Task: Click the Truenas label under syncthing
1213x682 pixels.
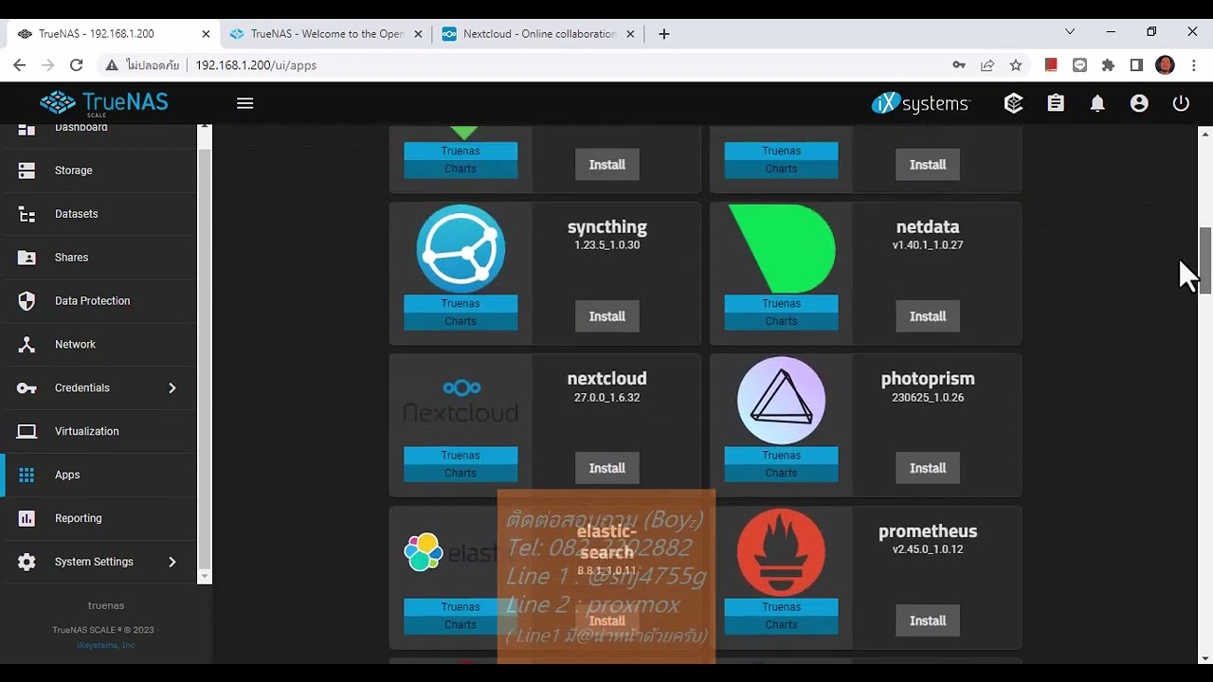Action: [x=461, y=303]
